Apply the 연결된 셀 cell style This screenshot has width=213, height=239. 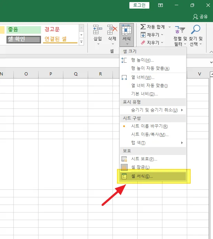coord(60,39)
